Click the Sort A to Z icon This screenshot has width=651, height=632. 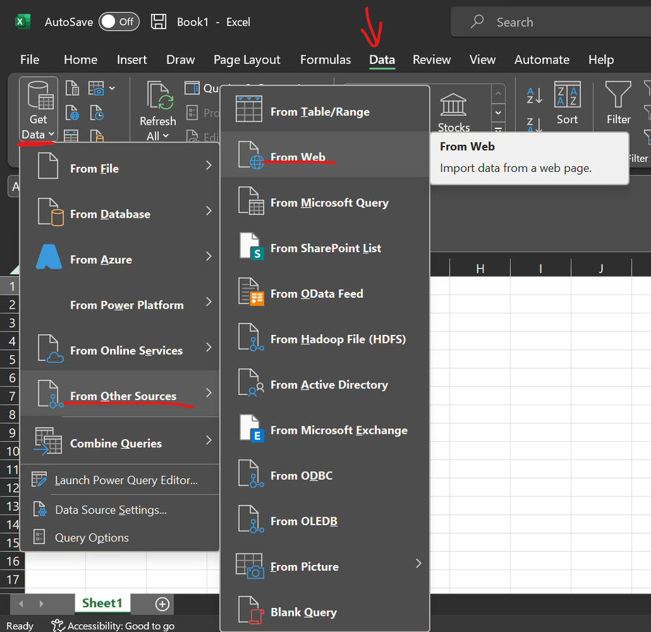[x=534, y=94]
